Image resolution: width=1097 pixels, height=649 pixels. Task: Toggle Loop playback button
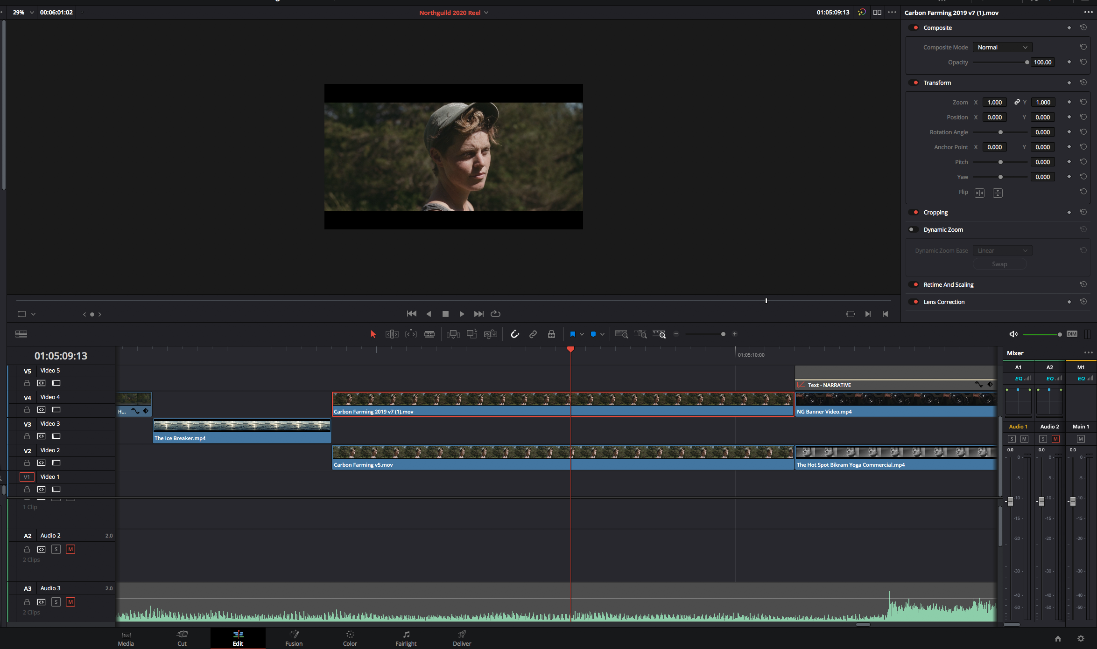496,314
